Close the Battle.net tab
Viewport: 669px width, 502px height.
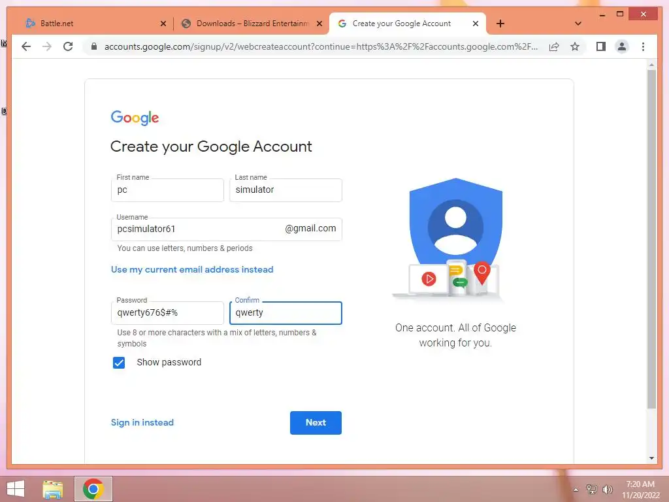pyautogui.click(x=163, y=24)
